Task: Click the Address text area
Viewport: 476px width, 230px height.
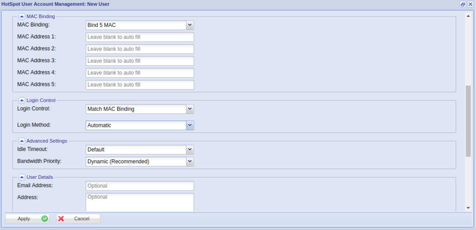Action: (x=139, y=202)
